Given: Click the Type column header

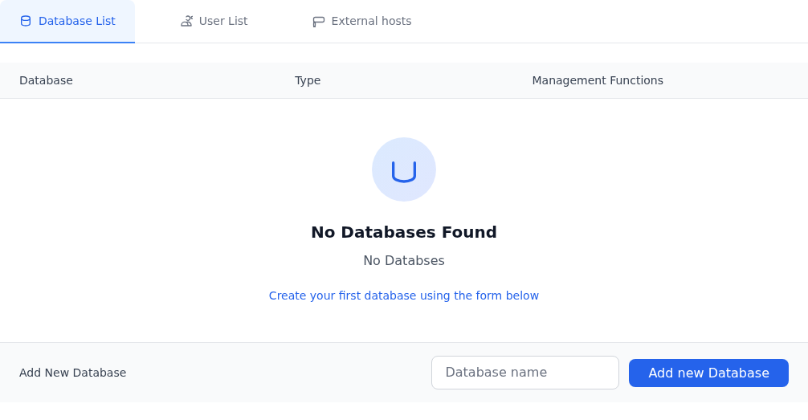Looking at the screenshot, I should click(x=308, y=80).
